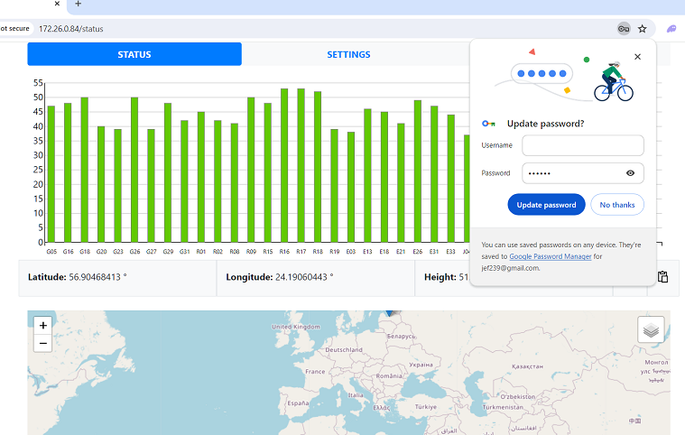Click the password key icon in address bar
This screenshot has width=685, height=435.
[624, 29]
